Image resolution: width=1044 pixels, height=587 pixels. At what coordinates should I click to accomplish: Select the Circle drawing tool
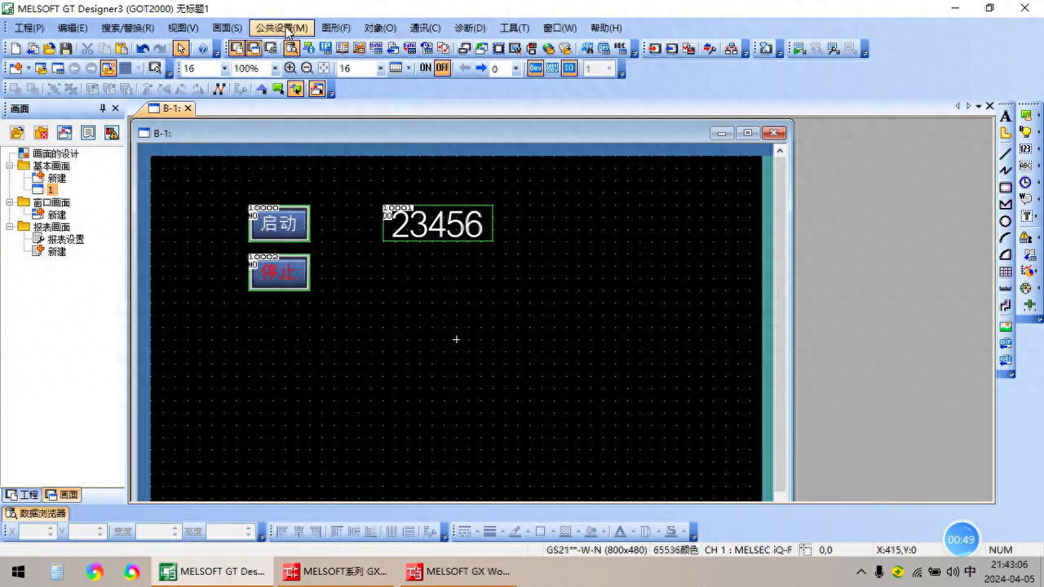(1006, 221)
